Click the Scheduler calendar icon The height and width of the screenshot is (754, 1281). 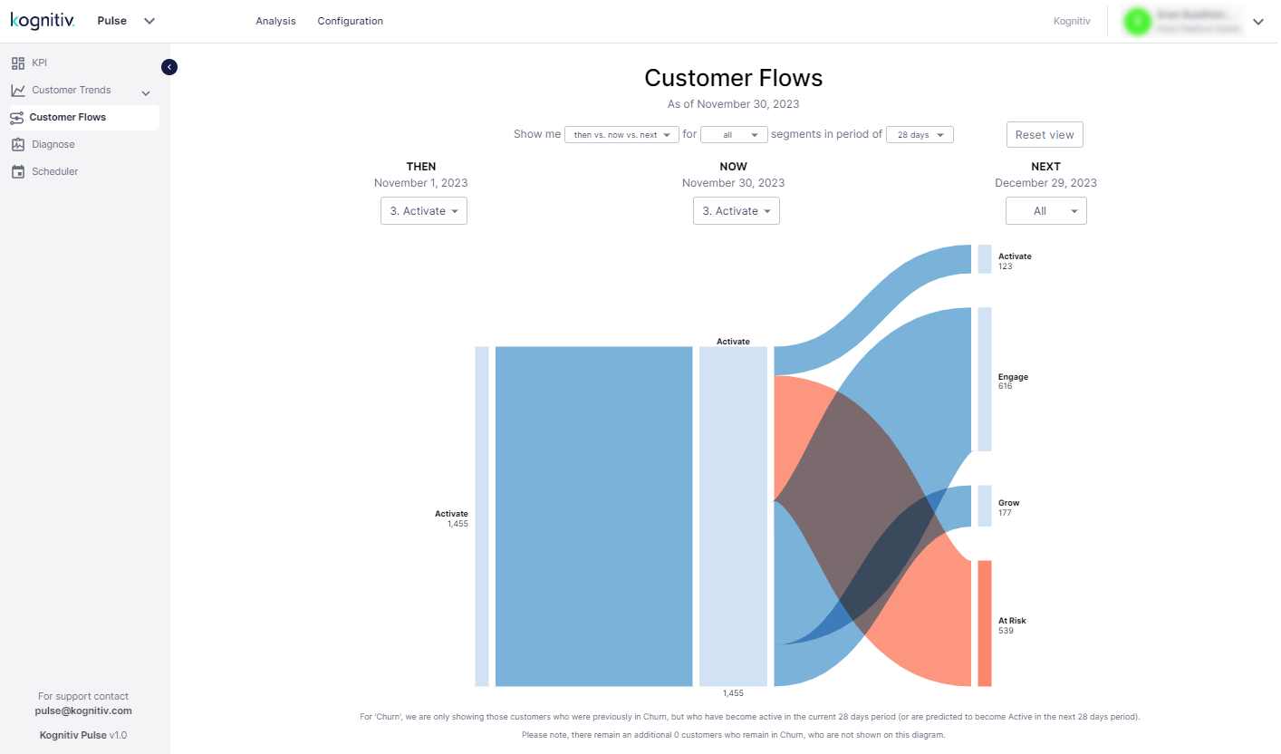pyautogui.click(x=17, y=172)
